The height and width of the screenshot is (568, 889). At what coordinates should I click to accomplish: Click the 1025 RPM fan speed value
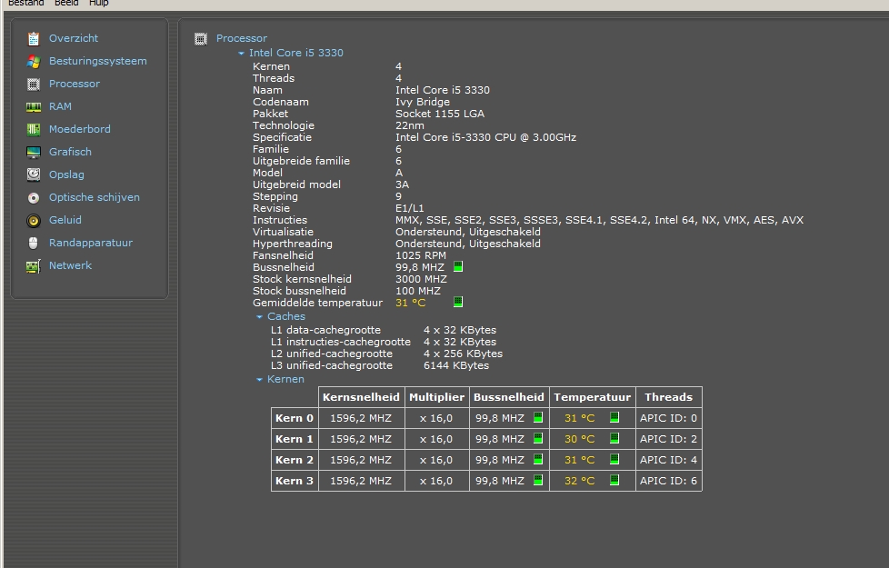(x=421, y=255)
